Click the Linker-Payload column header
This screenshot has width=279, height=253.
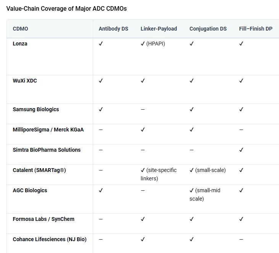click(x=159, y=29)
